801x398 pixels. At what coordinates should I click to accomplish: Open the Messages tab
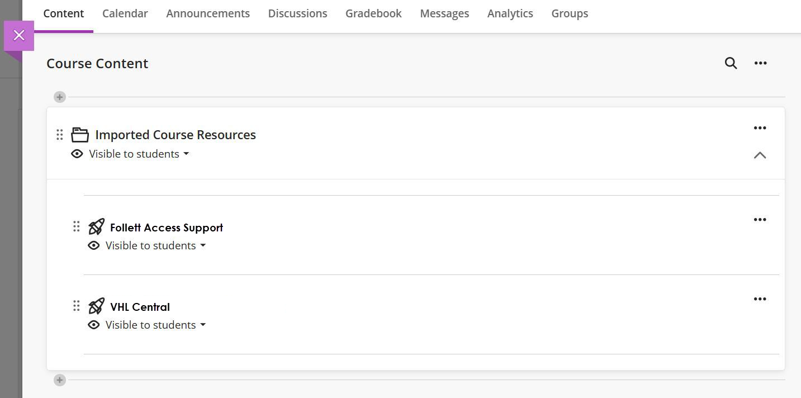(444, 13)
